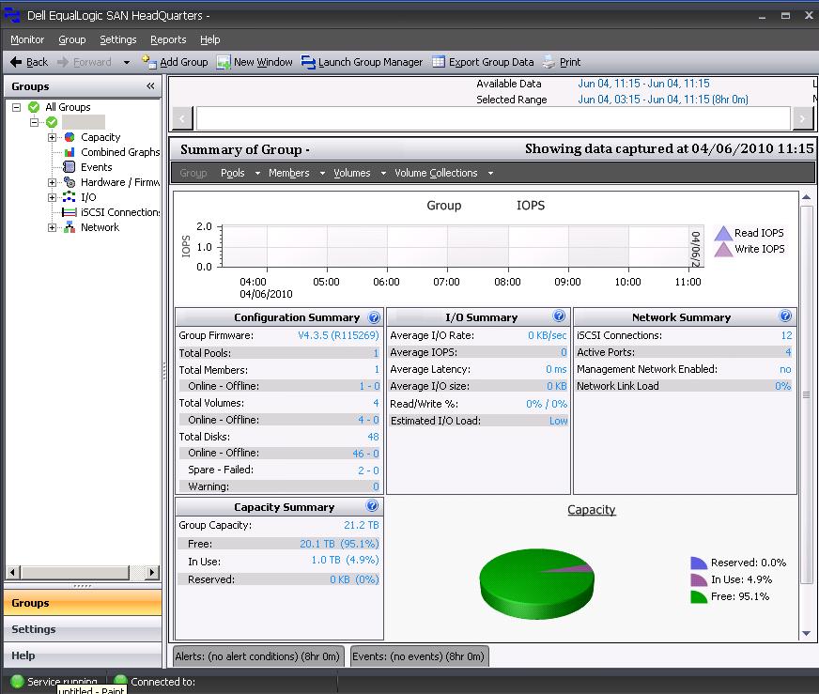Collapse the All Groups tree node
Viewport: 819px width, 694px height.
click(x=16, y=107)
